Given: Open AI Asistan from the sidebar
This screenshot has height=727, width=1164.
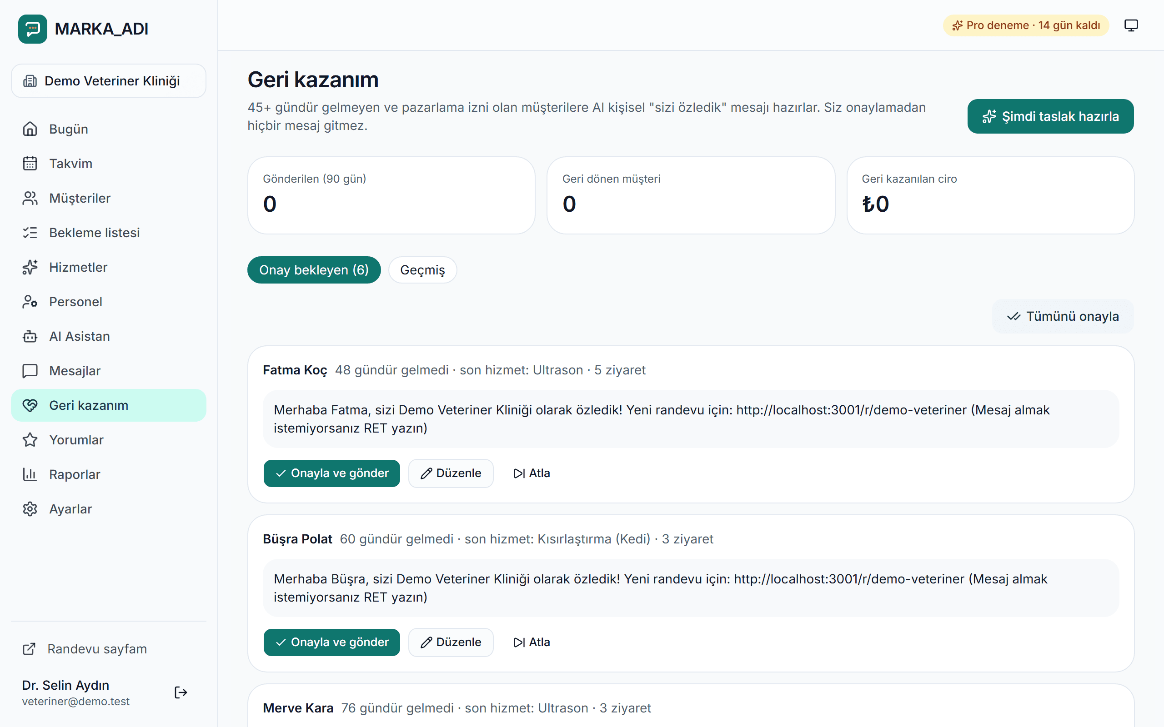Looking at the screenshot, I should pyautogui.click(x=109, y=336).
